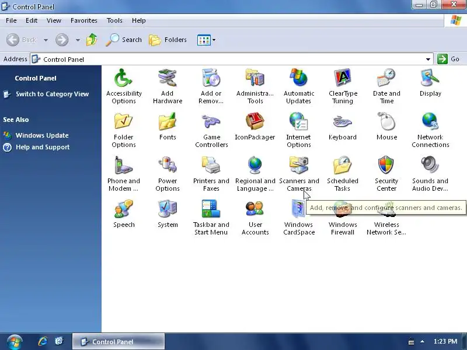Open the Display icon
Screen dimensions: 467x350
pos(430,78)
